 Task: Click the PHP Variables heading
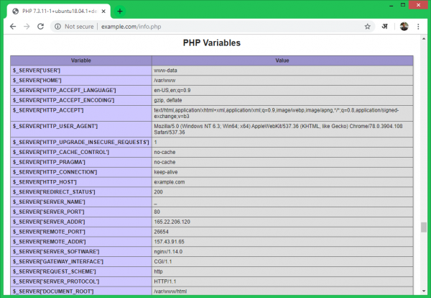pos(211,43)
